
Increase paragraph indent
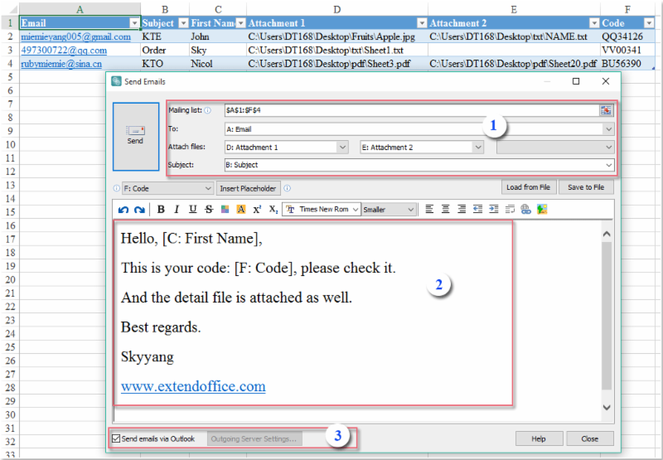pyautogui.click(x=493, y=209)
